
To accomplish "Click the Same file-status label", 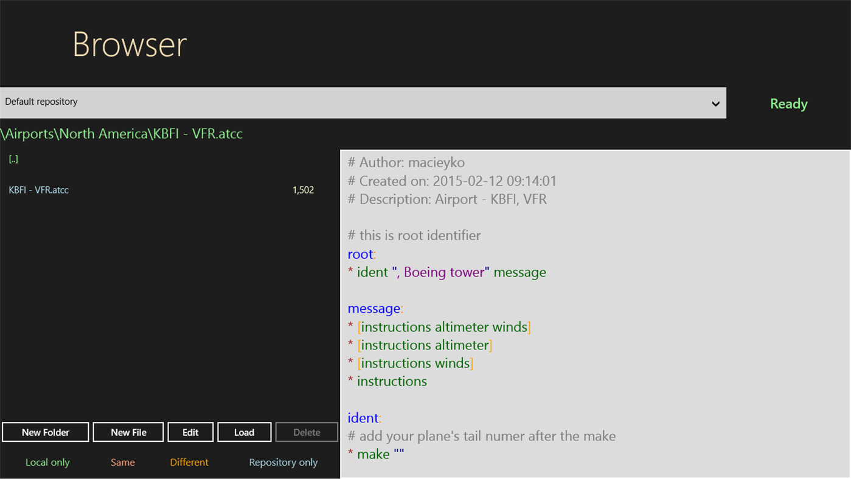I will tap(122, 462).
